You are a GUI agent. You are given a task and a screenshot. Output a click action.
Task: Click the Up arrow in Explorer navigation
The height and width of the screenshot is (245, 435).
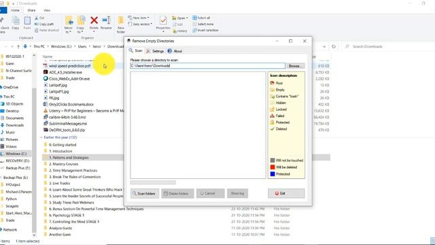click(18, 46)
